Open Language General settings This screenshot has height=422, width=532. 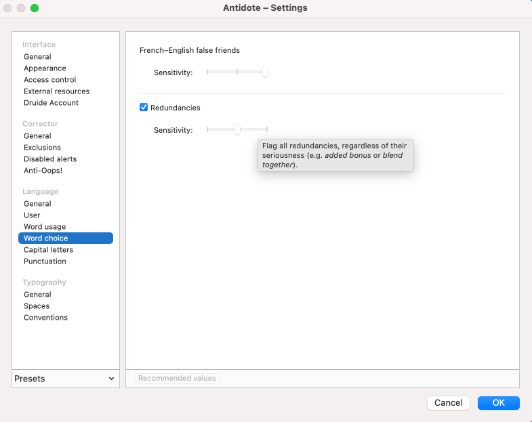tap(37, 204)
